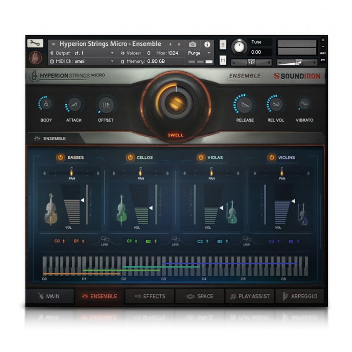
Task: Click the Vibrato knob
Action: (x=304, y=105)
